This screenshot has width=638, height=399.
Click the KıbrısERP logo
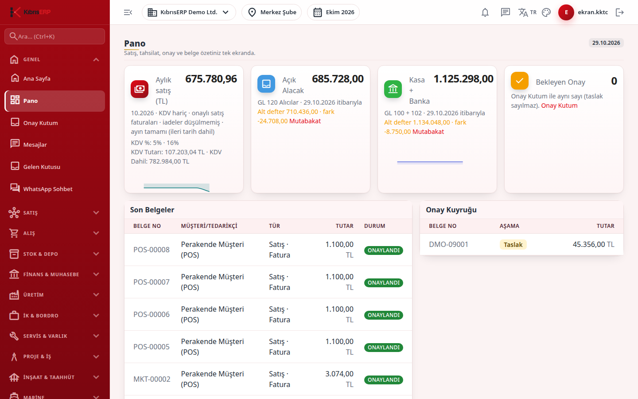click(x=30, y=12)
